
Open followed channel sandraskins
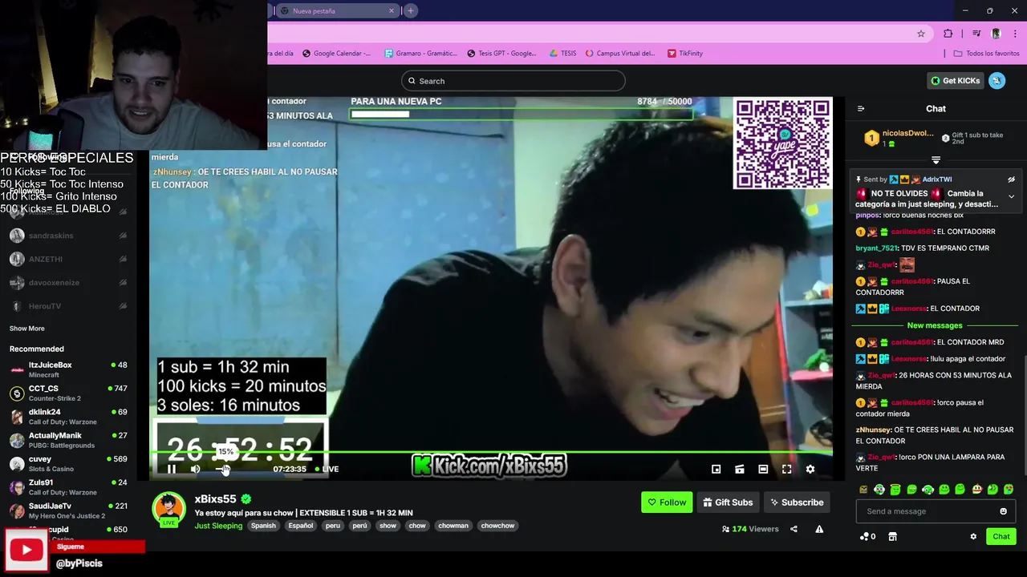click(68, 236)
